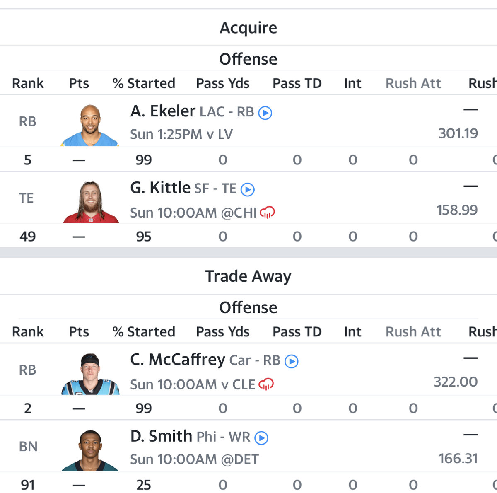Play D. Smith video highlights icon

coord(261,438)
